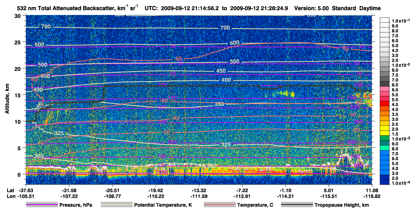Click longitude value '-105.51'
The image size is (413, 212).
[x=26, y=196]
